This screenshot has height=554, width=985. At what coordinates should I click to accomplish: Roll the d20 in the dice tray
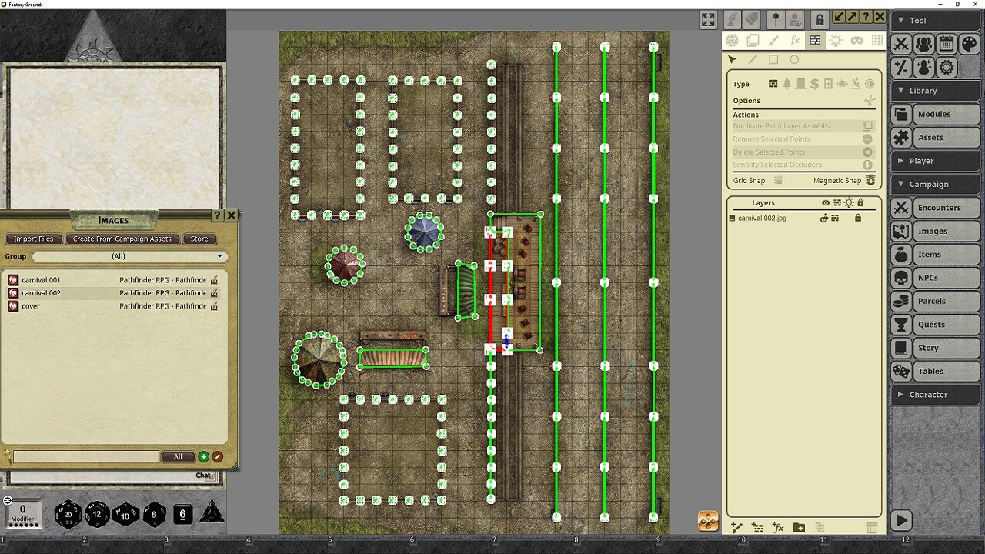coord(68,514)
